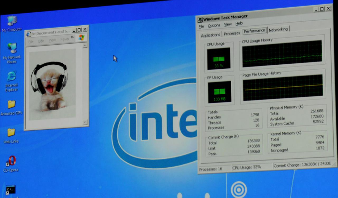Viewport: 338px width, 198px height.
Task: Click Handles value 1798
Action: tap(255, 115)
